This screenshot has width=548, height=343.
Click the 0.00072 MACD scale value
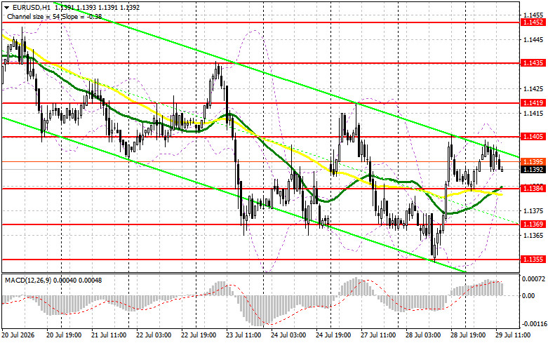pos(533,279)
